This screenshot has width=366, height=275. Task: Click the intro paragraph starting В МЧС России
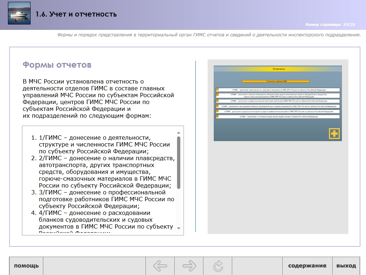pos(98,99)
